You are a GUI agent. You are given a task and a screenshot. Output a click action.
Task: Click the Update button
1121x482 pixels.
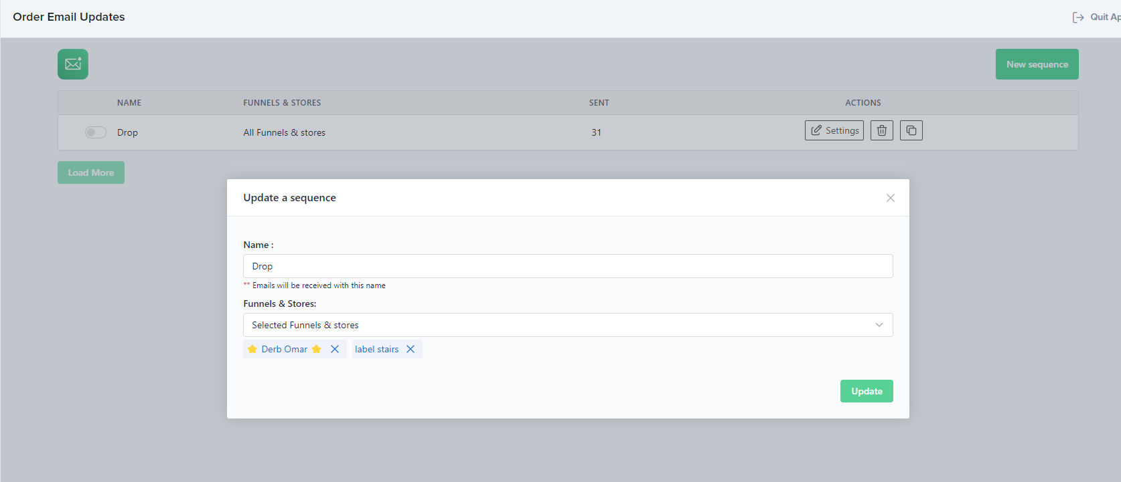click(x=867, y=391)
